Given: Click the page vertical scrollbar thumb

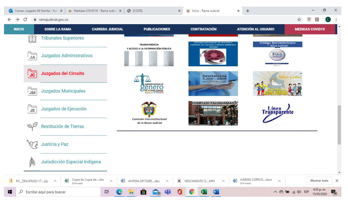Looking at the screenshot, I should pos(339,125).
